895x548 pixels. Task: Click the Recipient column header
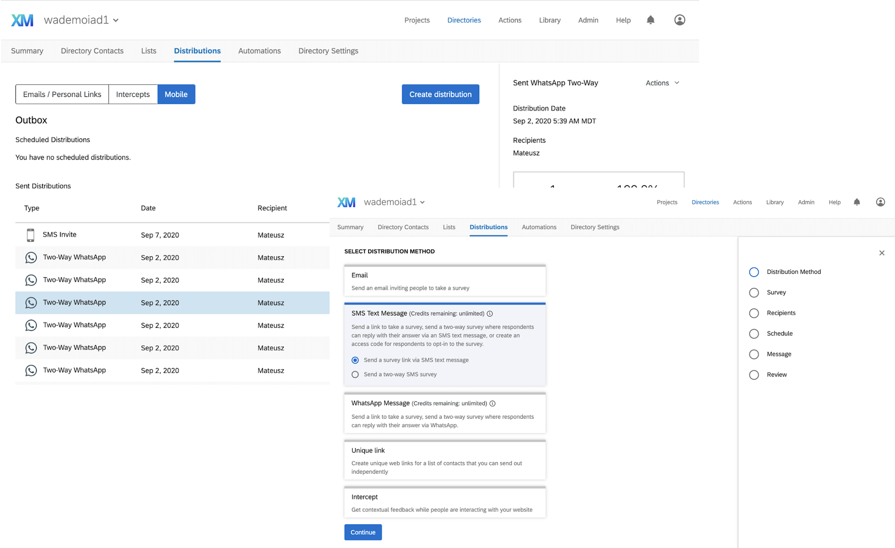pos(272,208)
